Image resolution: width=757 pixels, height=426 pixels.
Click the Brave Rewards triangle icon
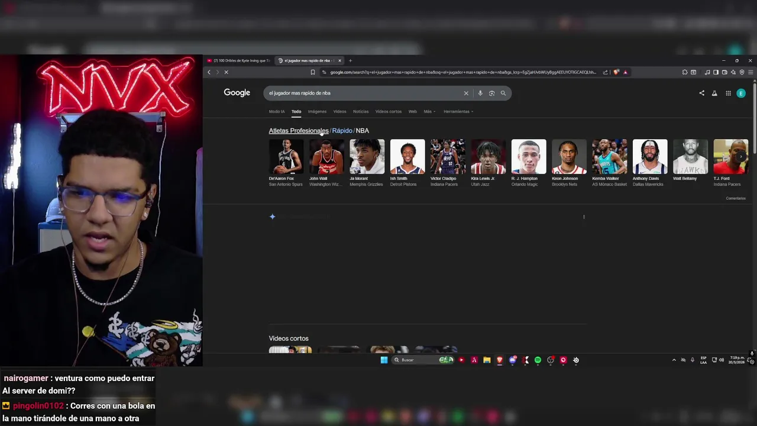625,72
